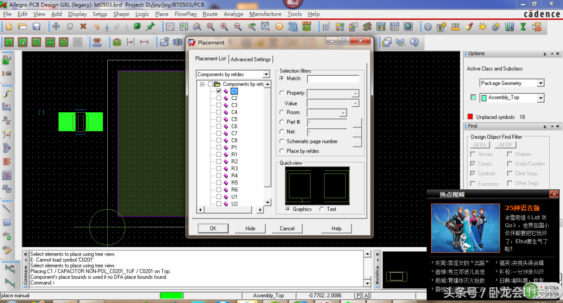Click the New file icon
Viewport: 563px width, 303px height.
pyautogui.click(x=9, y=27)
